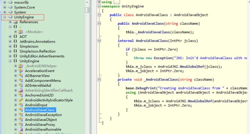Click the mscorlib assembly icon
This screenshot has height=134, width=250.
pyautogui.click(x=10, y=2)
